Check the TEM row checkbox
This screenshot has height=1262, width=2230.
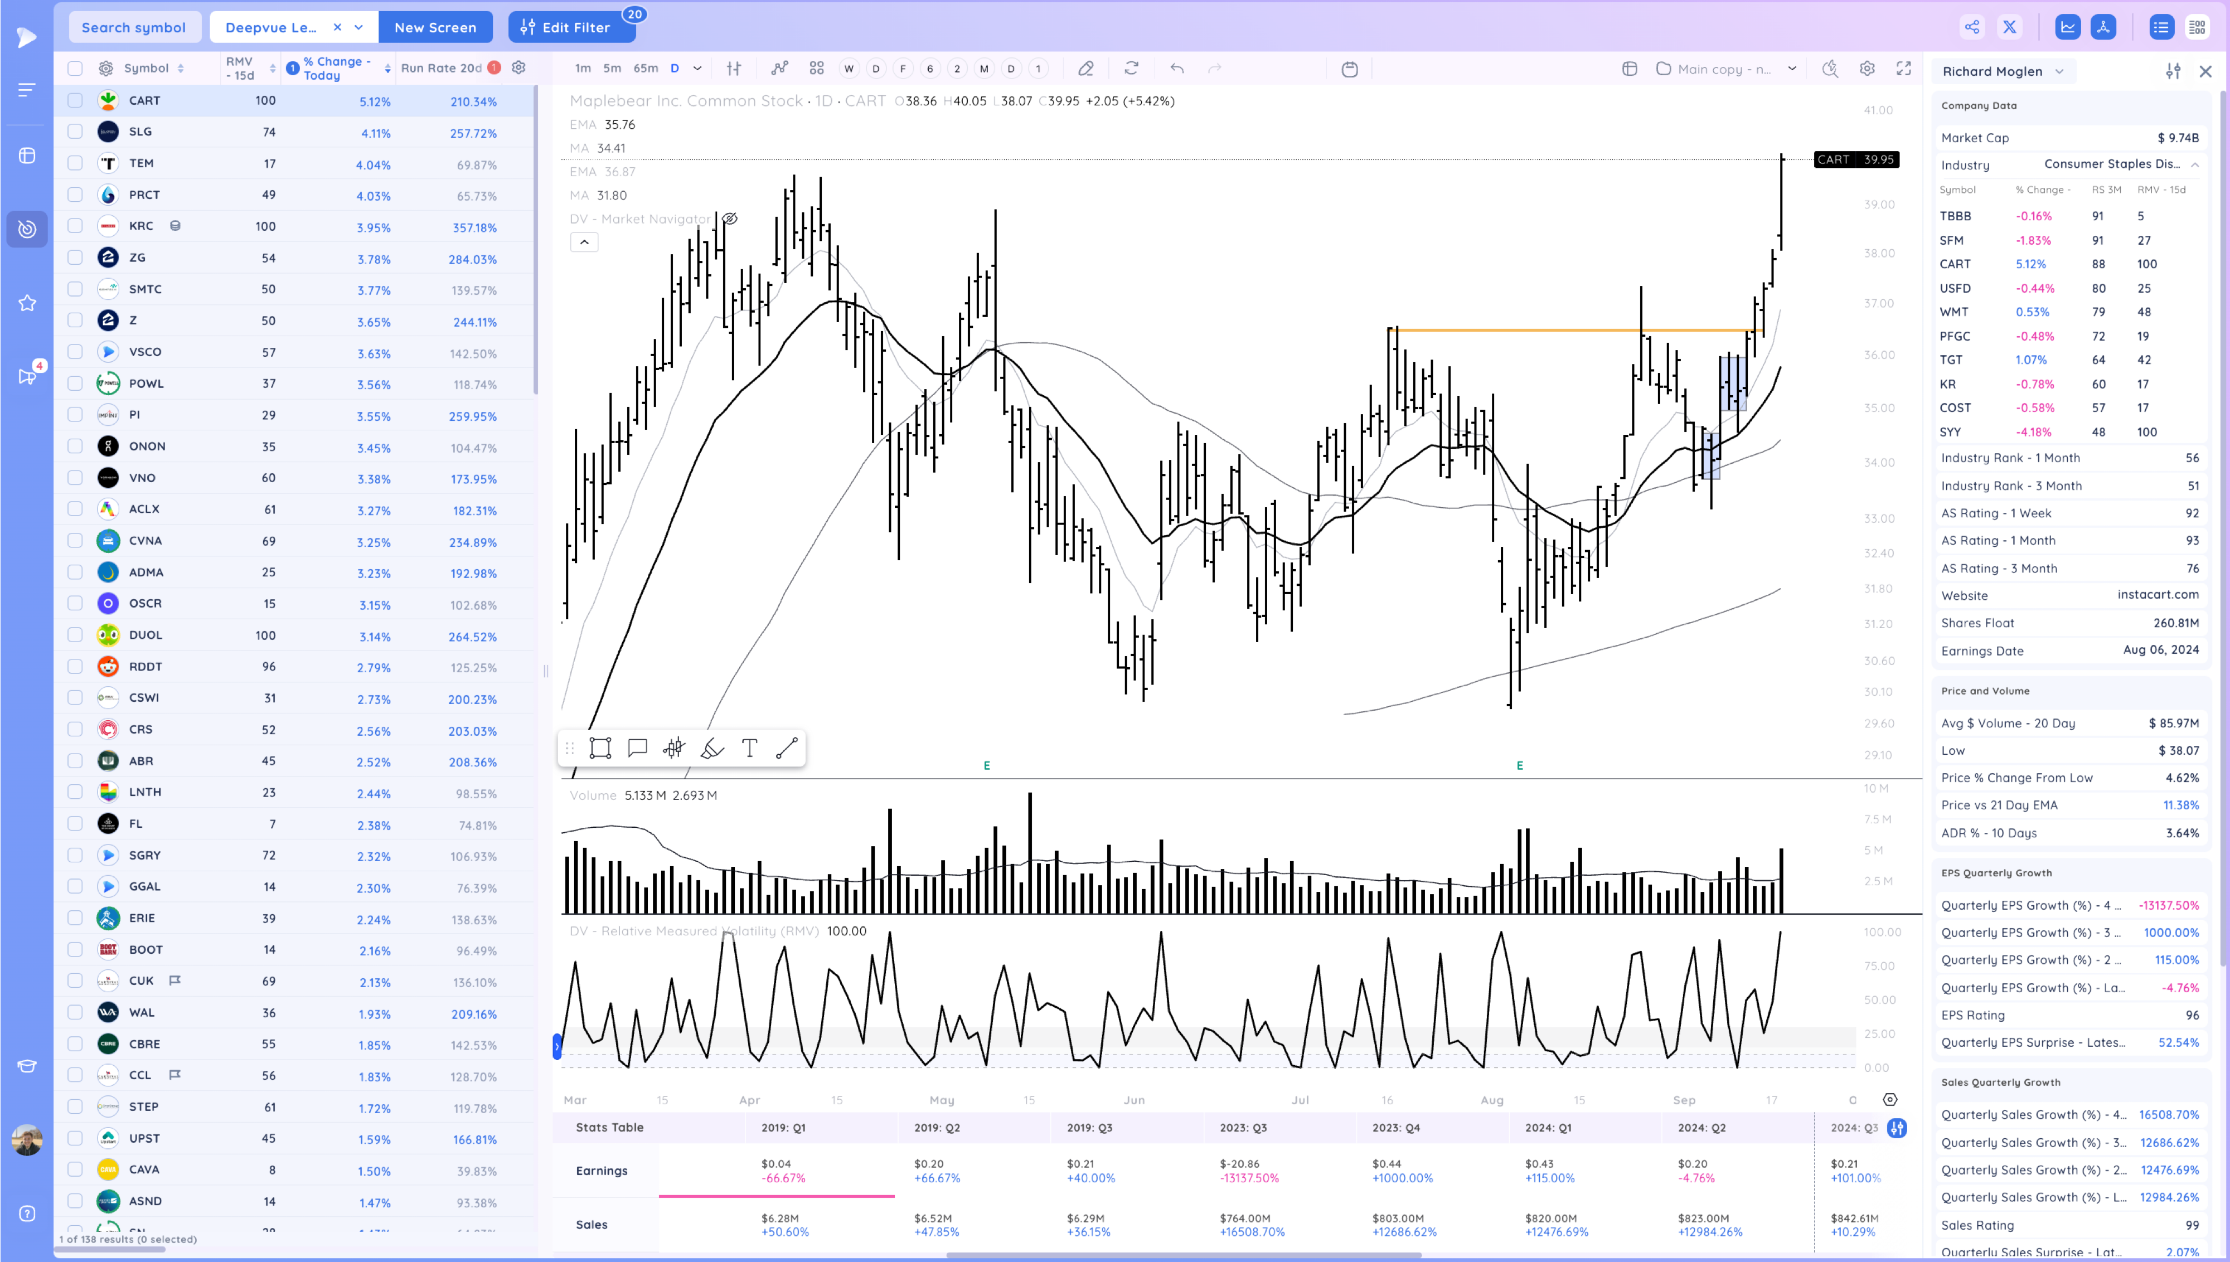[75, 163]
